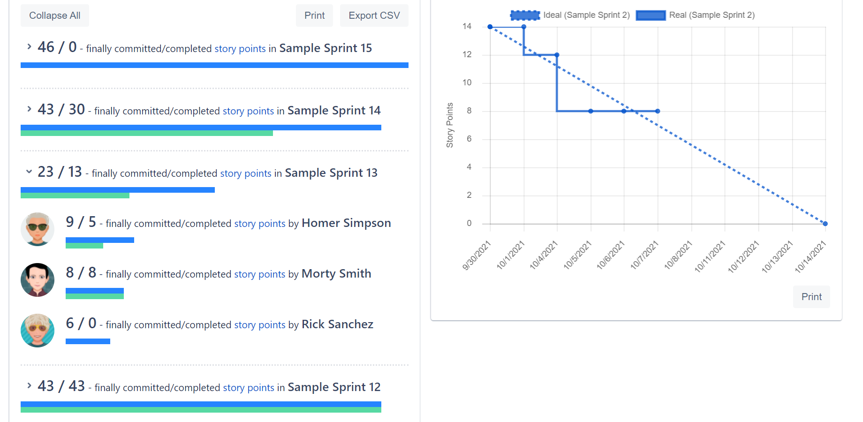863x422 pixels.
Task: Toggle the Real (Sample Sprint 2) series
Action: [713, 15]
